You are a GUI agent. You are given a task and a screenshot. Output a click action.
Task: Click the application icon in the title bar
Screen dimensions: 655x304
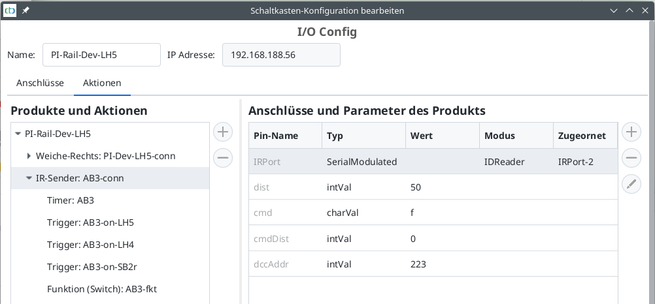click(10, 11)
